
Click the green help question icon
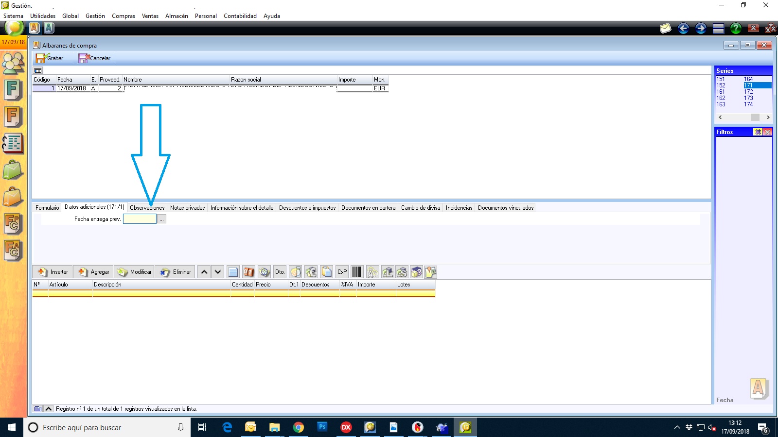click(x=736, y=29)
